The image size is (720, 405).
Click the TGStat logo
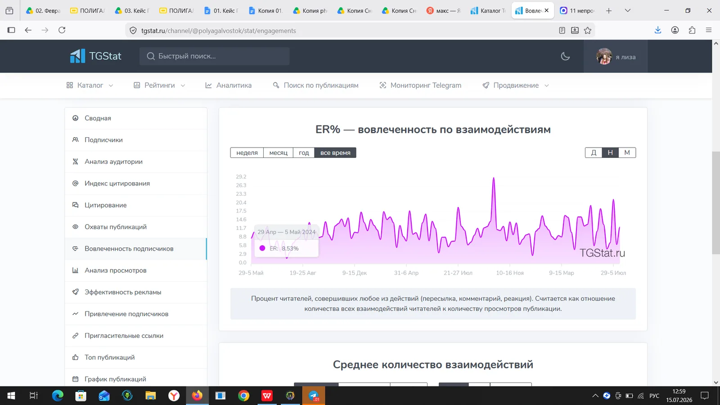96,56
